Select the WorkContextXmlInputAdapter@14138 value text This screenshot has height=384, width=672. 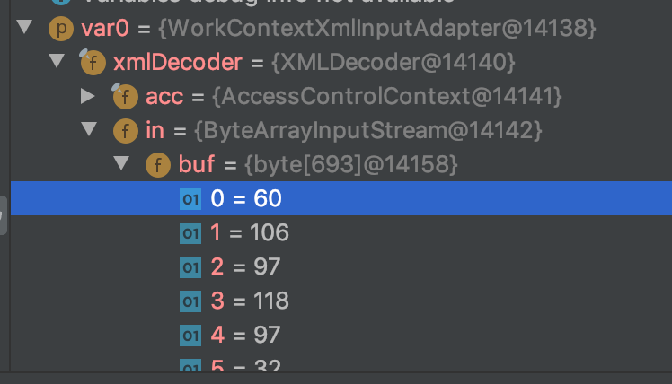coord(377,28)
